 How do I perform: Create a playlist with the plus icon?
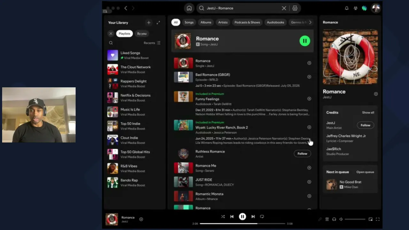click(149, 23)
